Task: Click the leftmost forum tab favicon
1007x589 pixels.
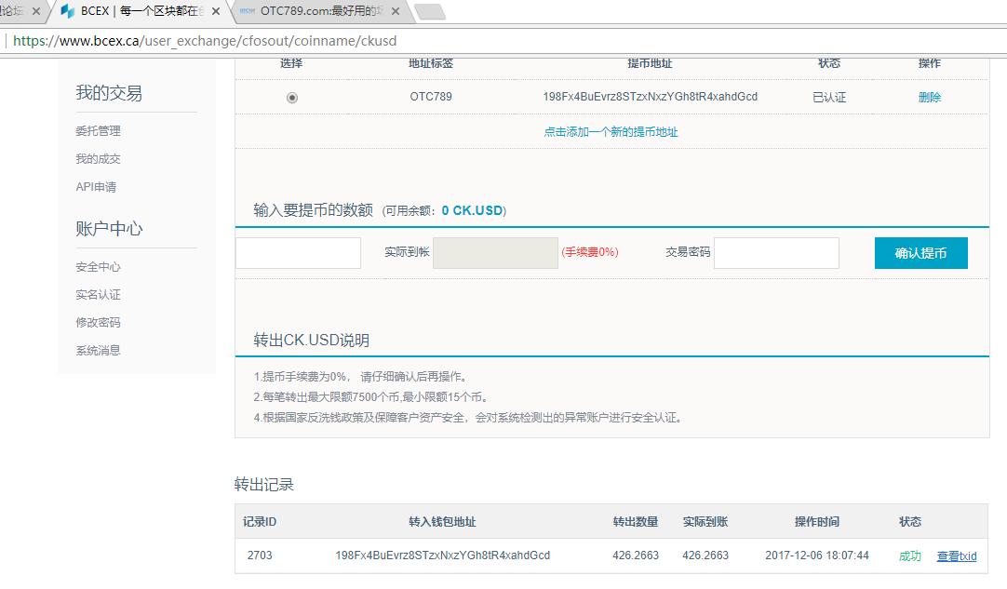Action: (7, 13)
